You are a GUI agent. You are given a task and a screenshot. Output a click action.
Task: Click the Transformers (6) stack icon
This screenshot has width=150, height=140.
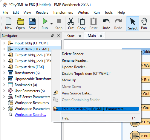click(10, 73)
